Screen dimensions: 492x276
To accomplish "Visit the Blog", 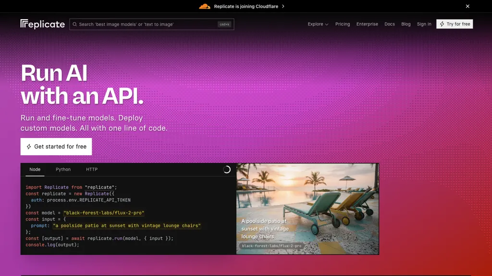I will point(406,24).
